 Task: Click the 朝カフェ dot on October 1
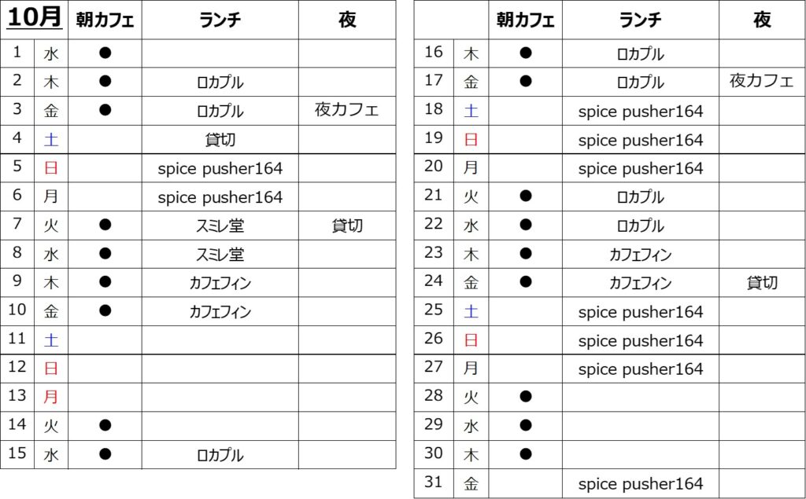coord(105,53)
